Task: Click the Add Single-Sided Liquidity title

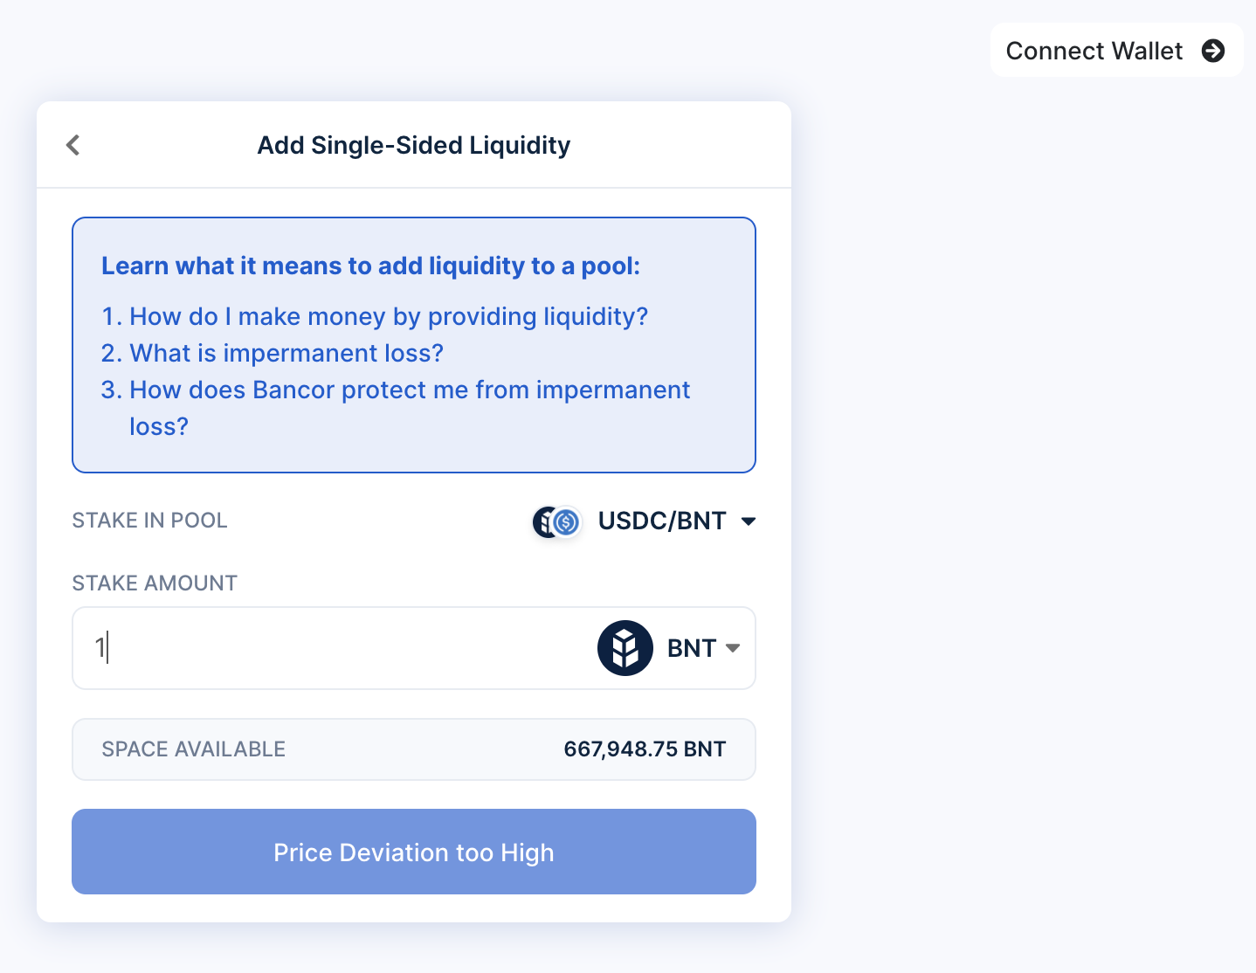Action: [413, 145]
